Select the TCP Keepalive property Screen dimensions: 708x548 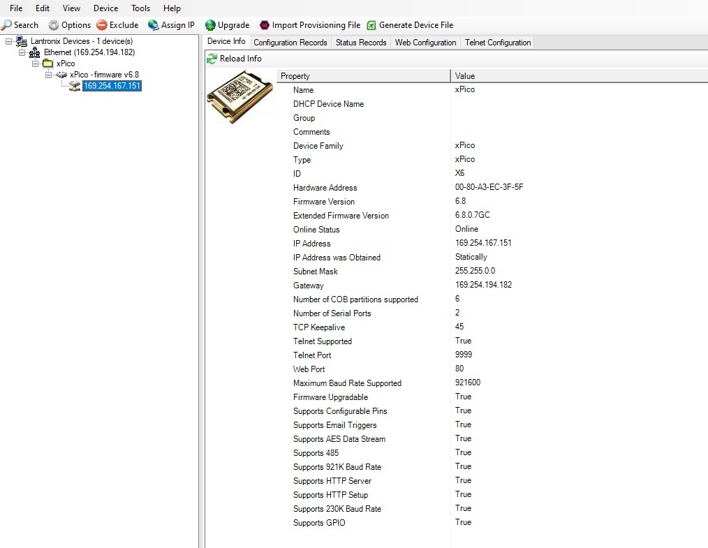(319, 327)
